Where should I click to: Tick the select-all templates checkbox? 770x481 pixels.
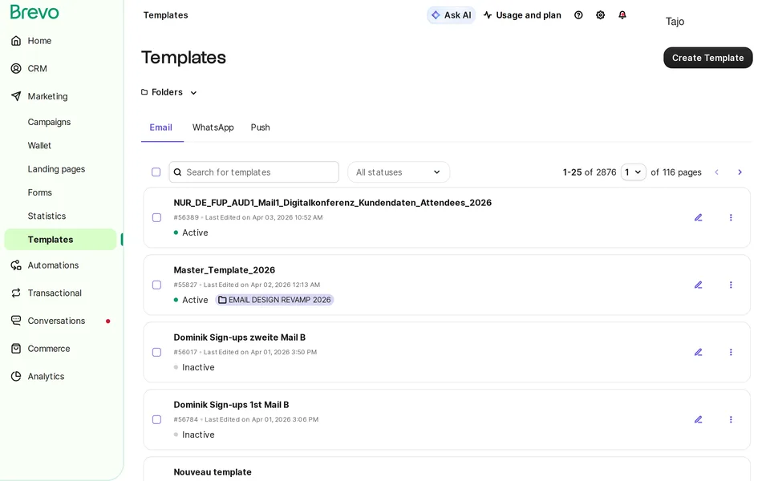[x=156, y=172]
